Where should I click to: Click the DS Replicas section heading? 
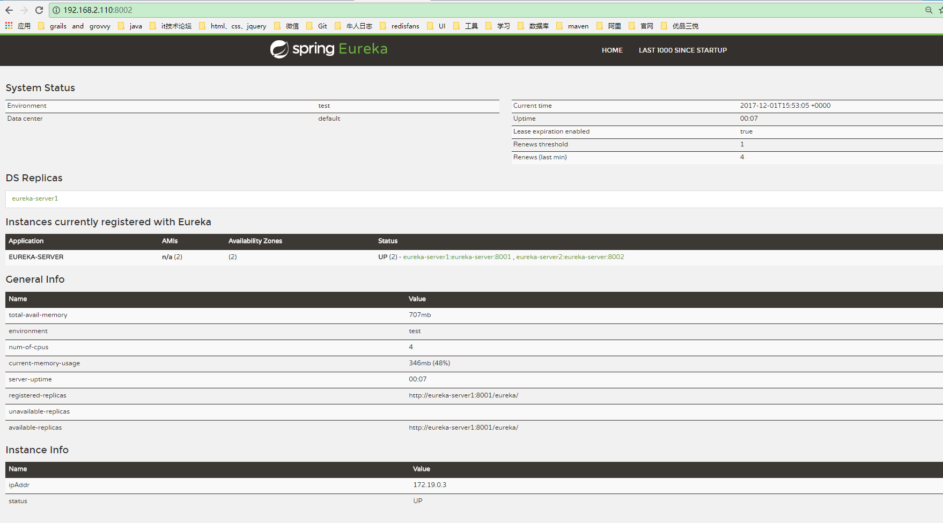[34, 178]
